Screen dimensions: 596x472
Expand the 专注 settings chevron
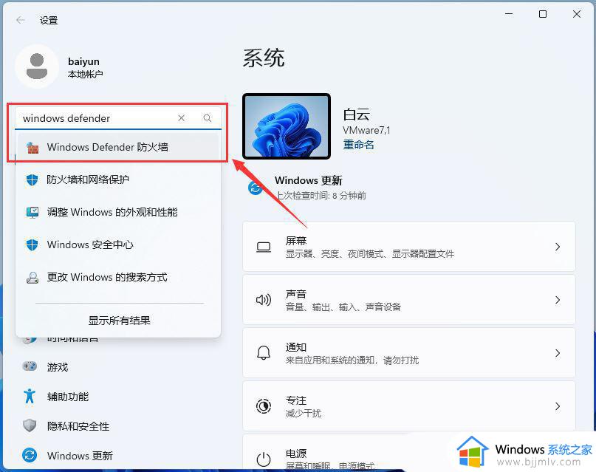tap(558, 406)
